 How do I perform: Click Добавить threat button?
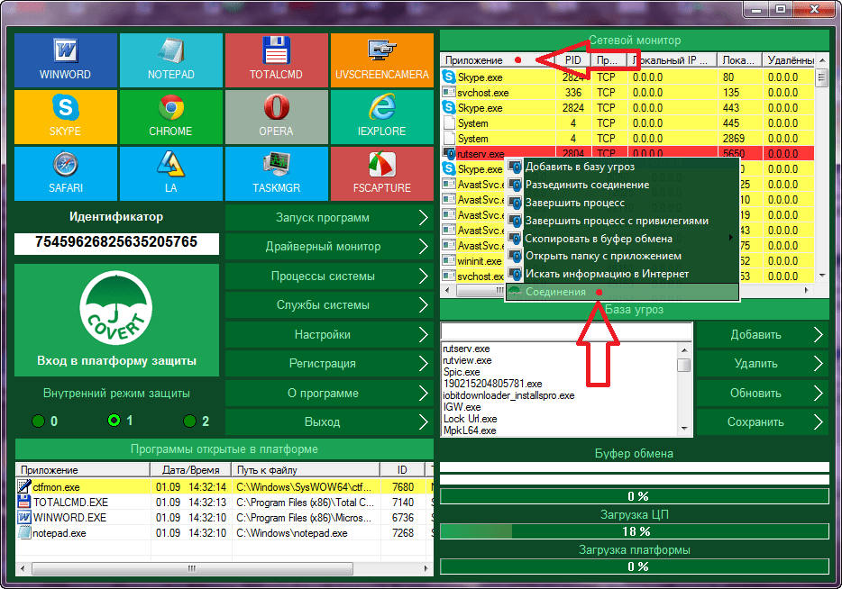click(x=763, y=335)
